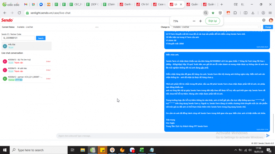Viewport: 275px width, 154px height.
Task: Open a new browser tab
Action: 222,4
